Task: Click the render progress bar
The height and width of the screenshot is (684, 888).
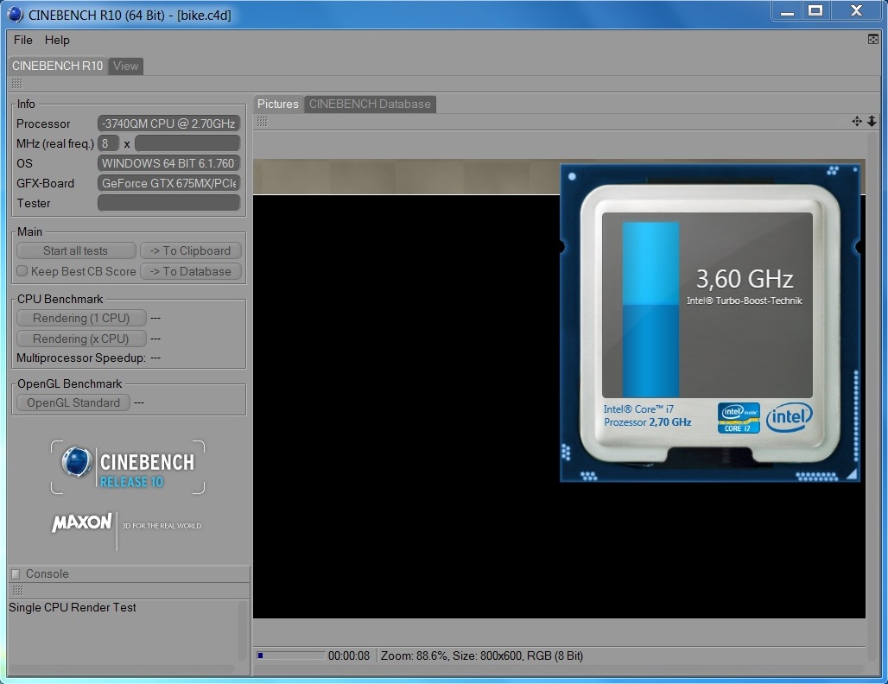Action: click(x=290, y=655)
